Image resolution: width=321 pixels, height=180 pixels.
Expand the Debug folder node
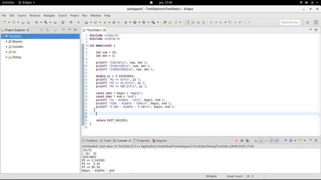tap(7, 57)
